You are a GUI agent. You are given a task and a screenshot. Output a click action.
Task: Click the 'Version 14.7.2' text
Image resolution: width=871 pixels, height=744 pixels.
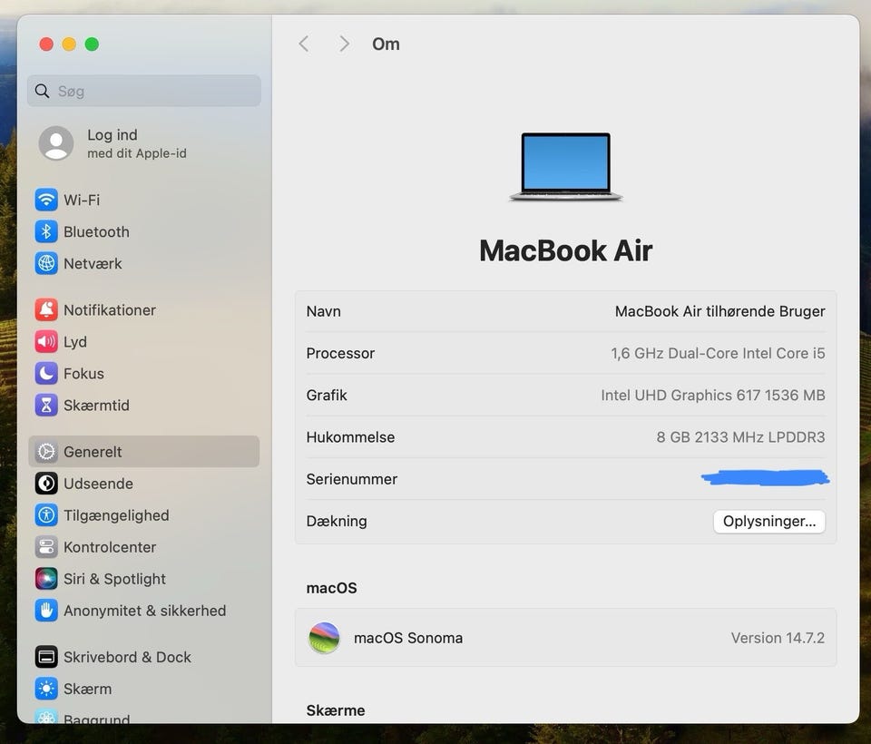click(x=778, y=638)
